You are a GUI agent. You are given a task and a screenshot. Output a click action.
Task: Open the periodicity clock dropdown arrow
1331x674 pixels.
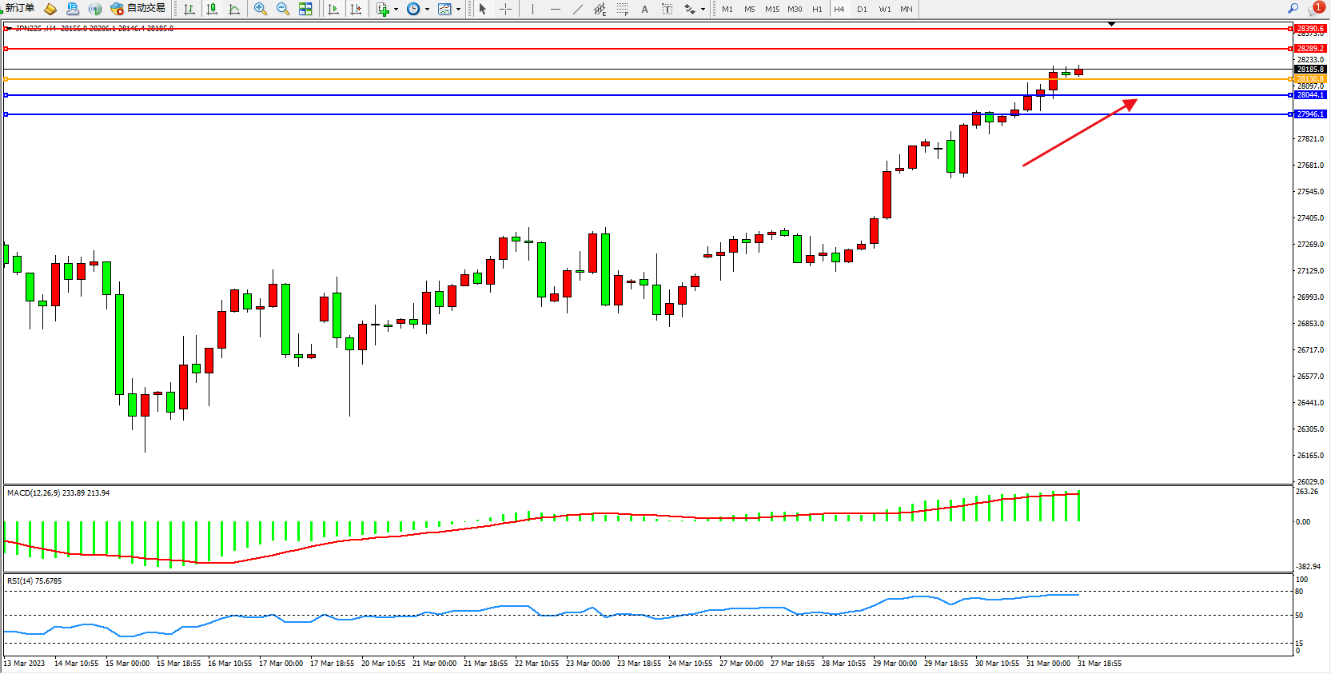click(427, 10)
